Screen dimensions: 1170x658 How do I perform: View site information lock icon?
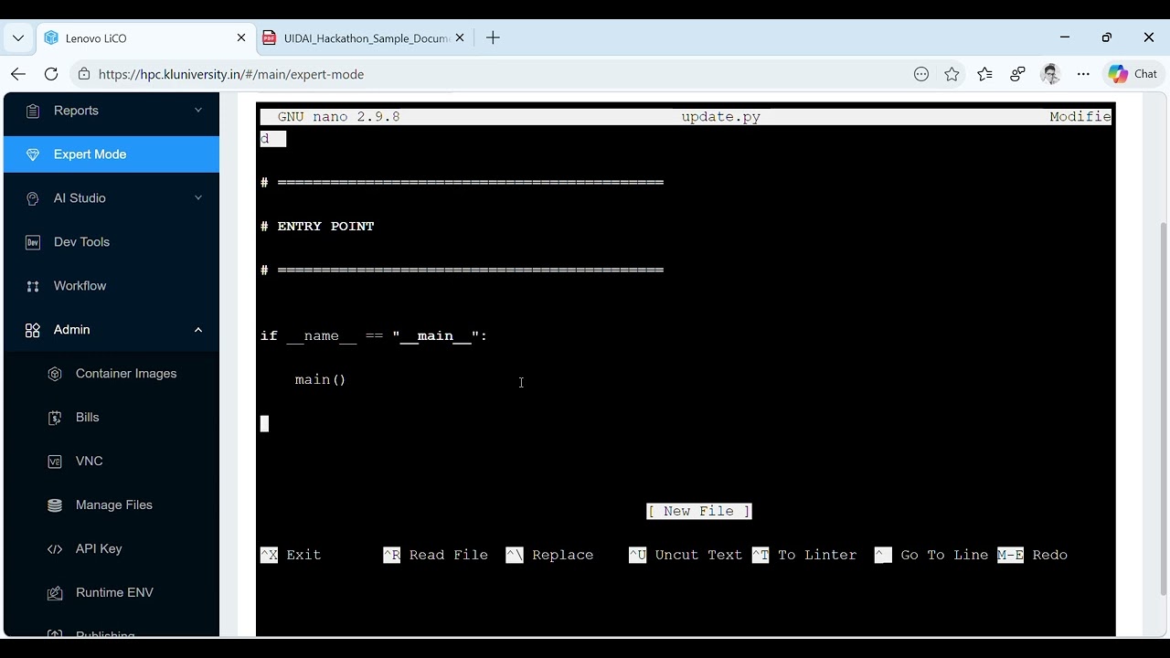(84, 74)
